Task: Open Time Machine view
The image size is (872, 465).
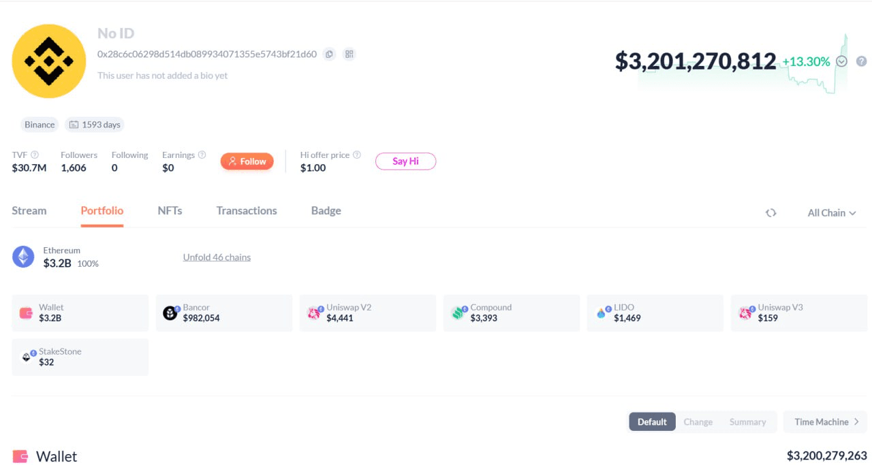Action: (825, 422)
